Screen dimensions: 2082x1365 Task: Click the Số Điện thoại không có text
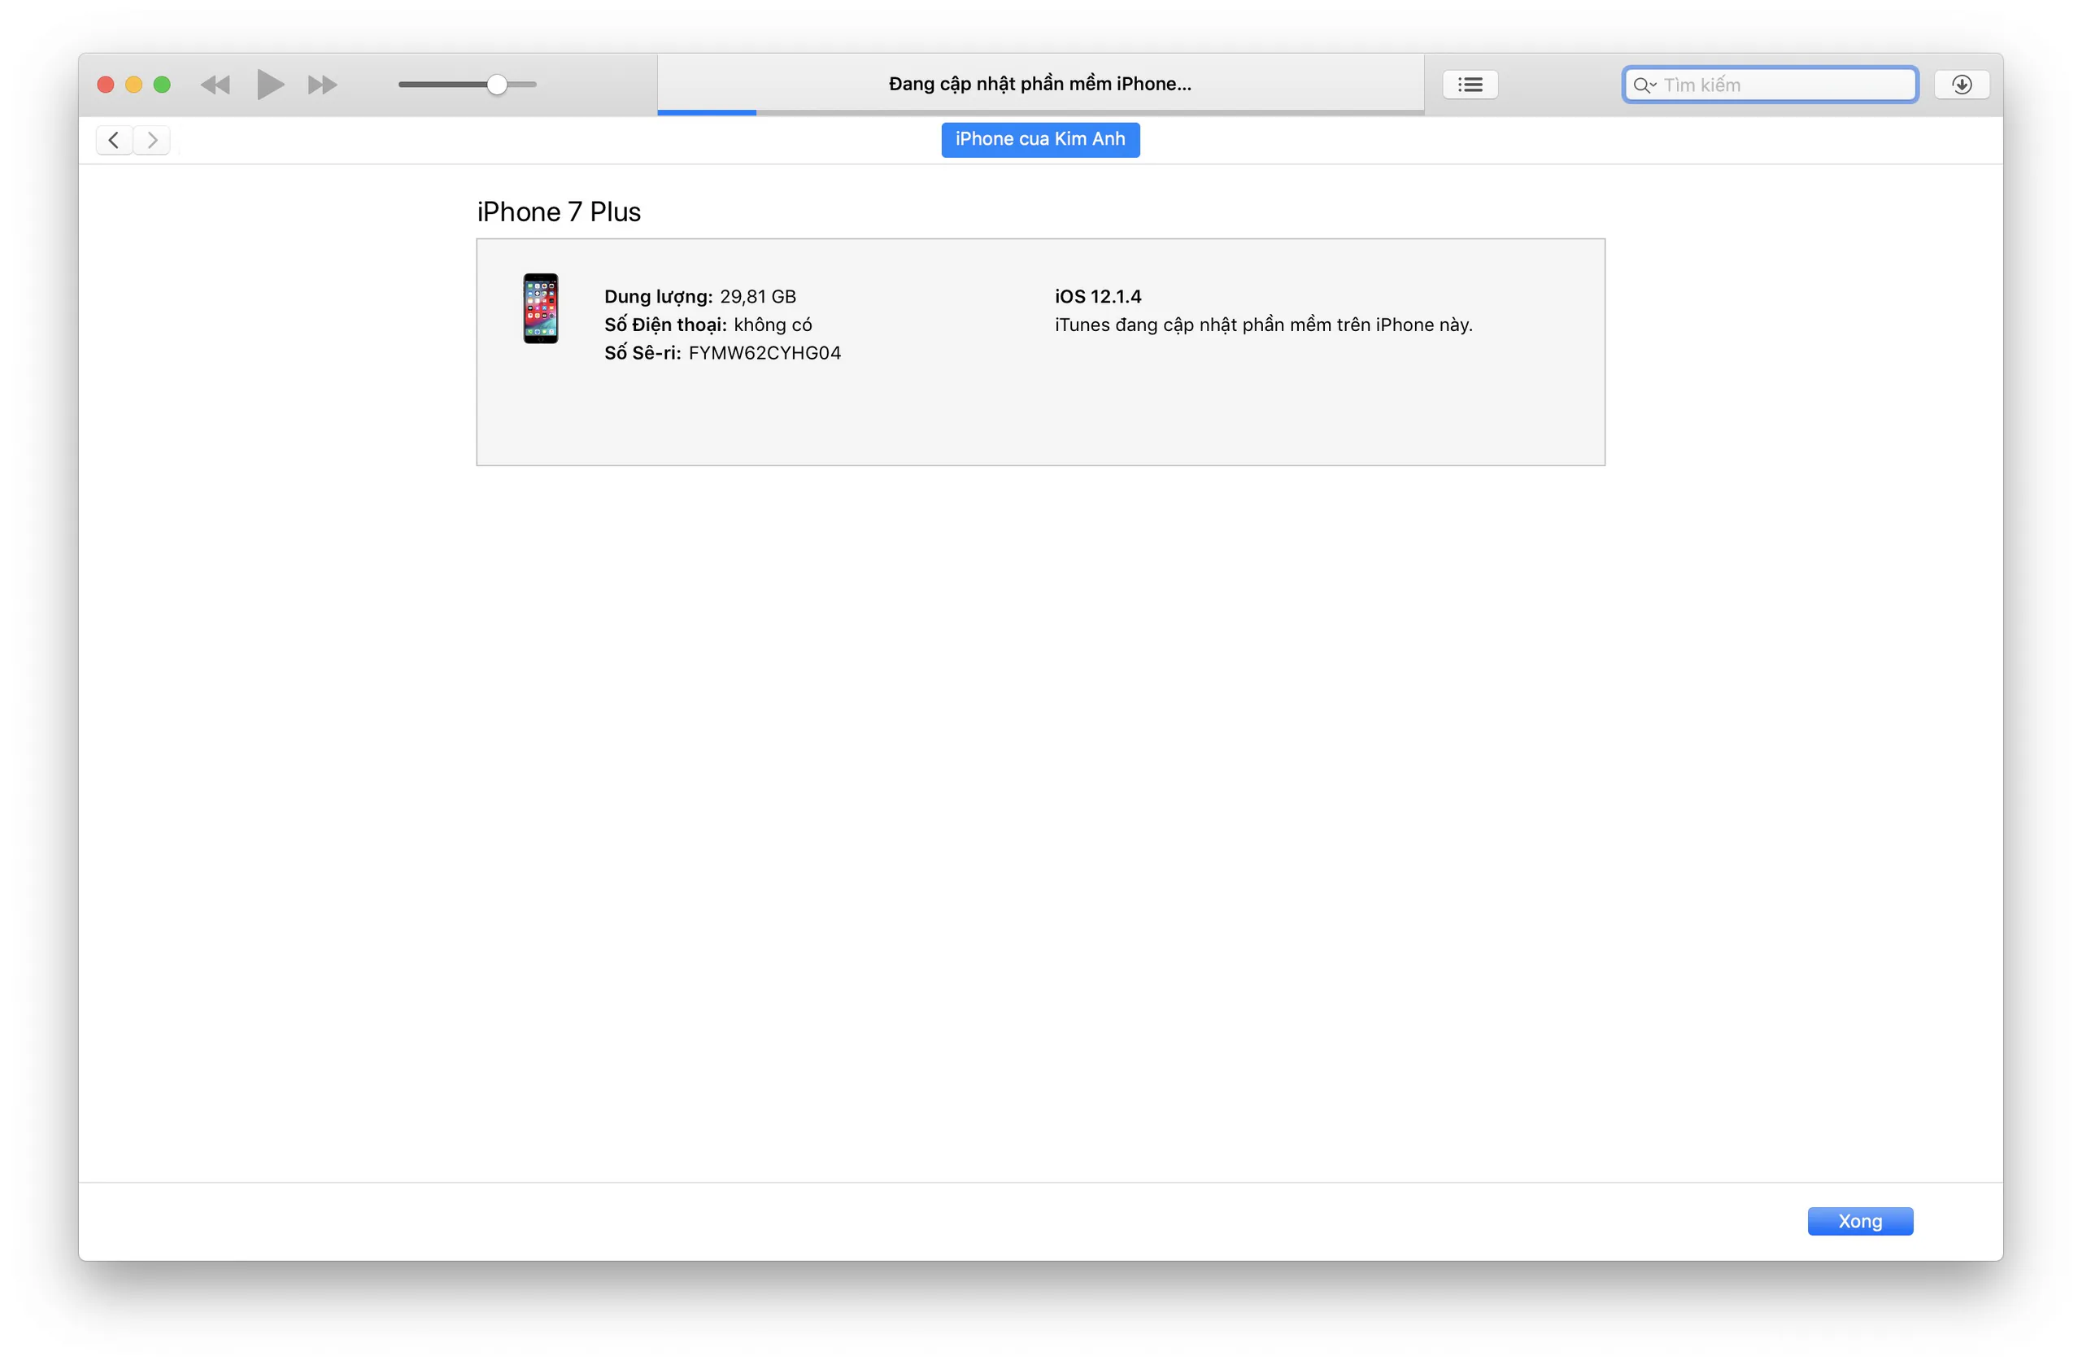pyautogui.click(x=708, y=325)
